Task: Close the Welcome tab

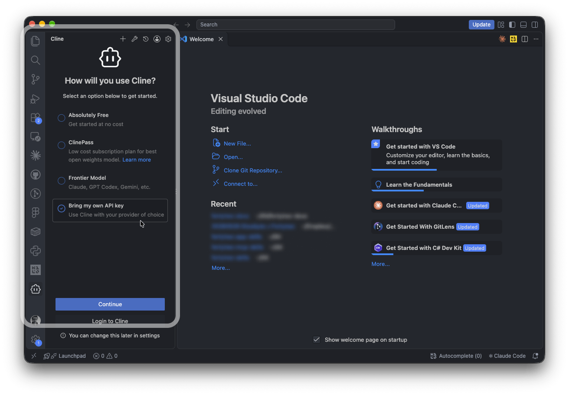Action: [x=220, y=39]
